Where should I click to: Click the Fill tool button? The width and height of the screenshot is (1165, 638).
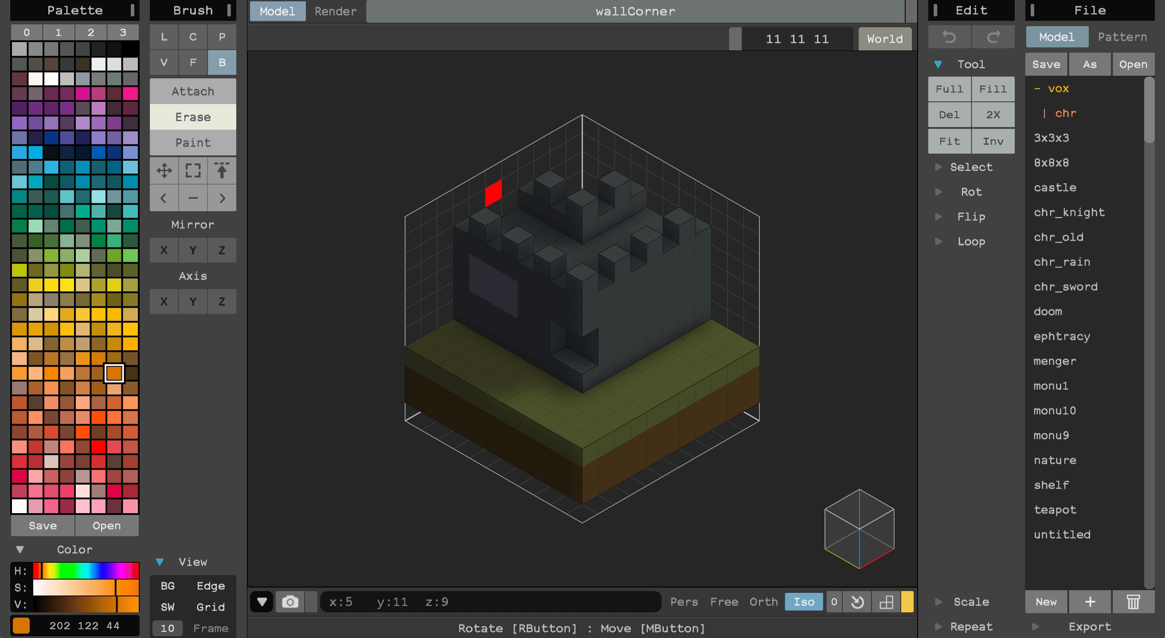pos(993,89)
